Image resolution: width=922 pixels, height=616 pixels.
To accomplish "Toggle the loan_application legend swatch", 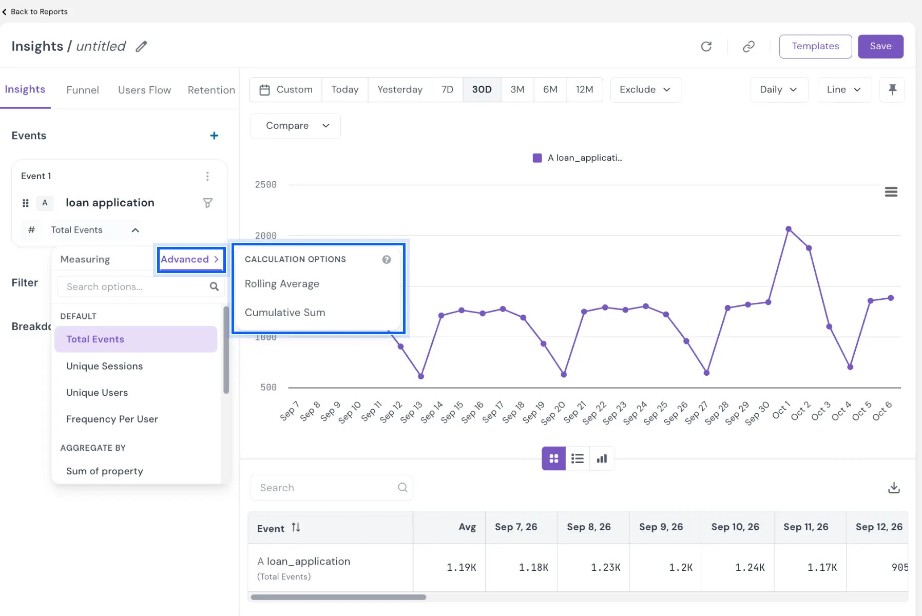I will point(537,158).
